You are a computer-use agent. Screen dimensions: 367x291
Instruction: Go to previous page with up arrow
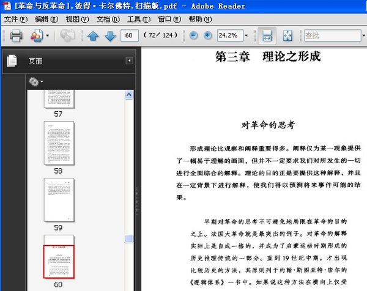pos(93,36)
